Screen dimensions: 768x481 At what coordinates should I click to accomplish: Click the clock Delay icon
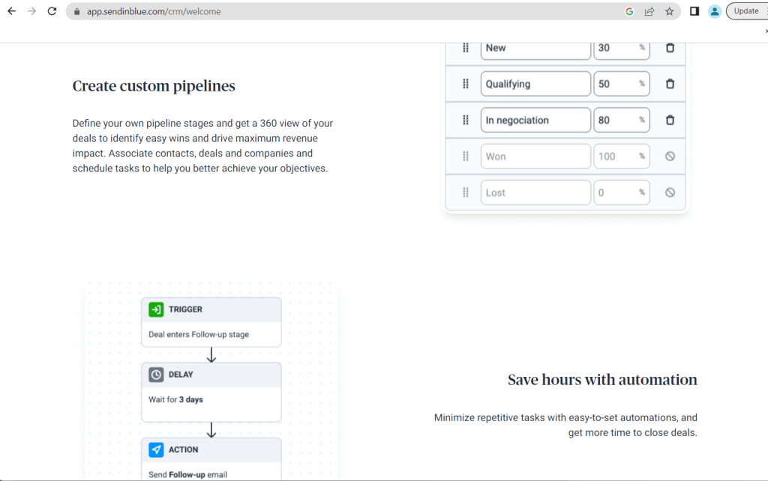(156, 375)
